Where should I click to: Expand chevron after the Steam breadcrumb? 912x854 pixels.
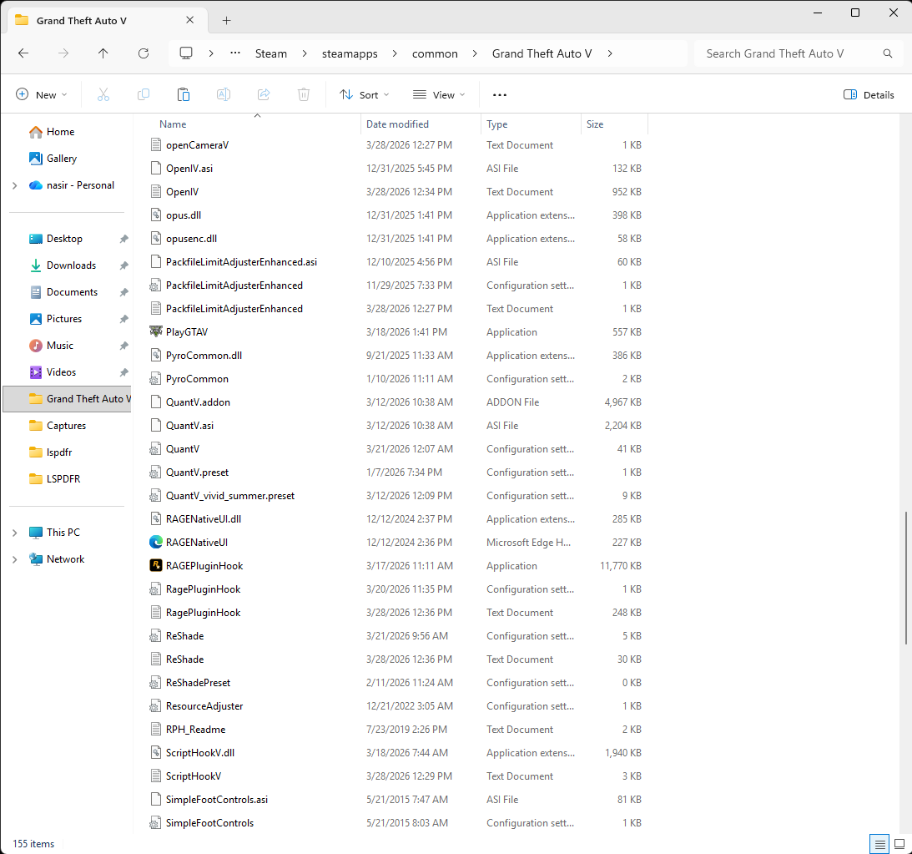click(x=305, y=53)
